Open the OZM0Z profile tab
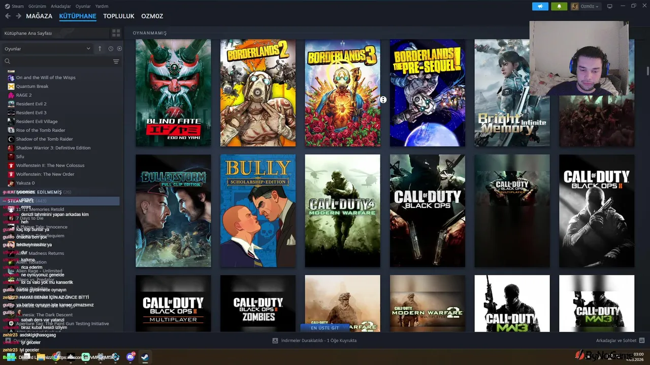This screenshot has height=365, width=650. pyautogui.click(x=152, y=16)
